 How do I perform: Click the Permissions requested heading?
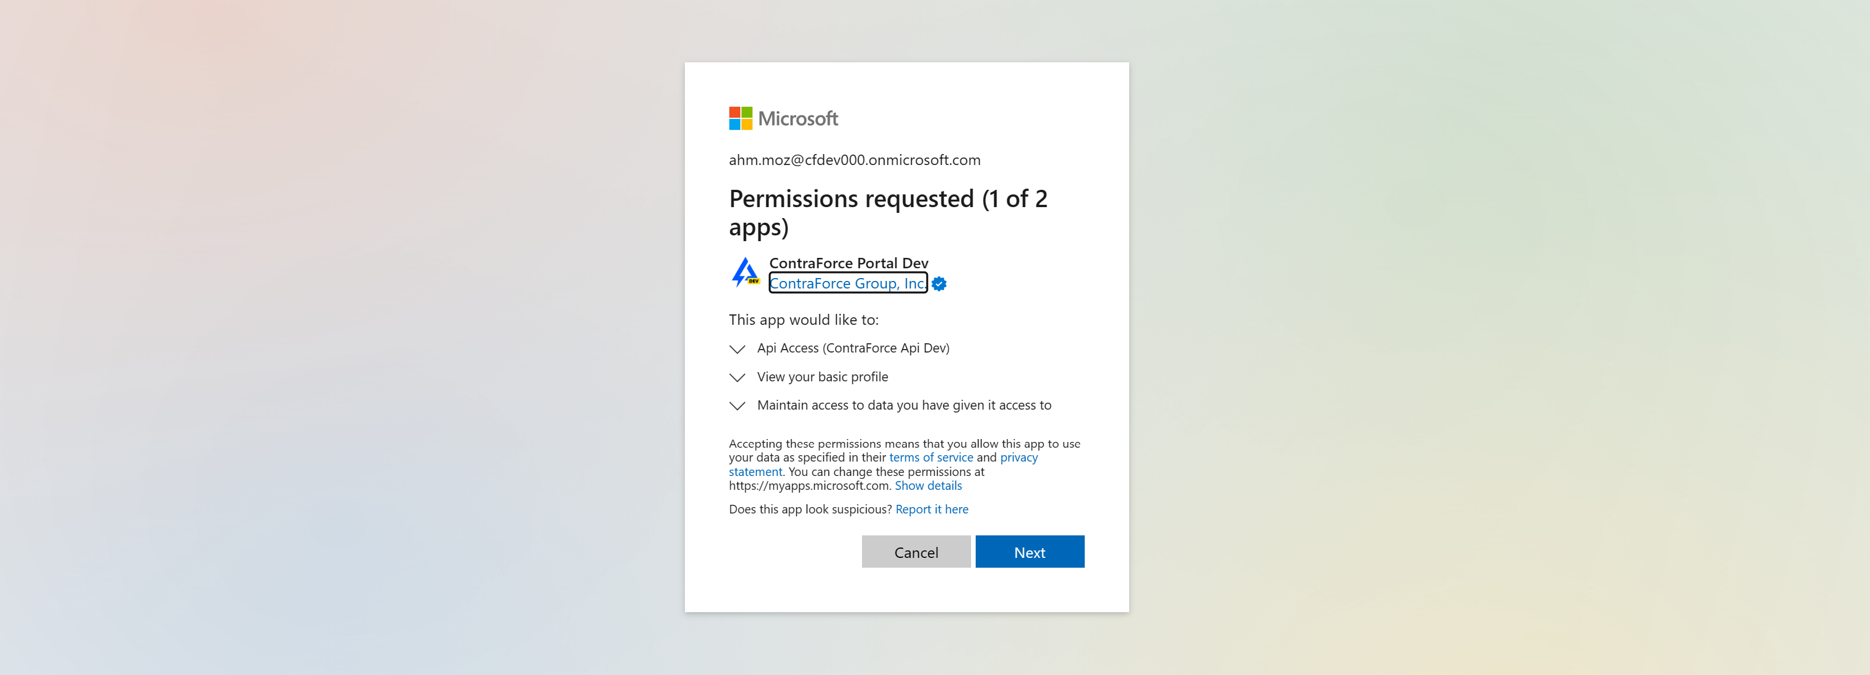[887, 212]
